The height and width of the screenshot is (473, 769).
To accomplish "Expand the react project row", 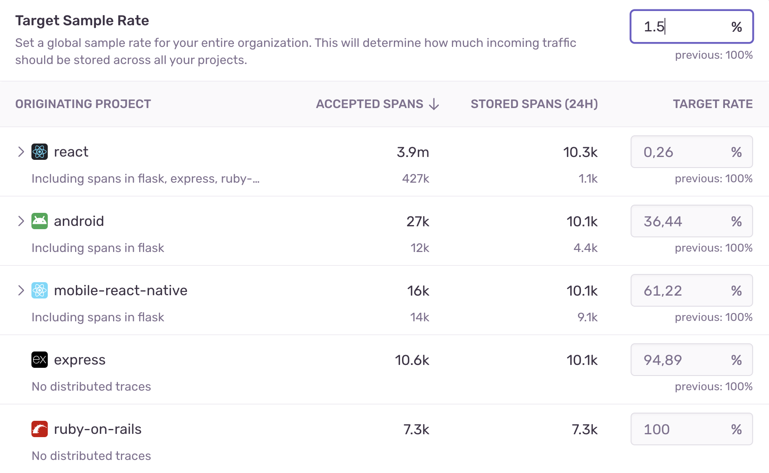I will pyautogui.click(x=21, y=152).
